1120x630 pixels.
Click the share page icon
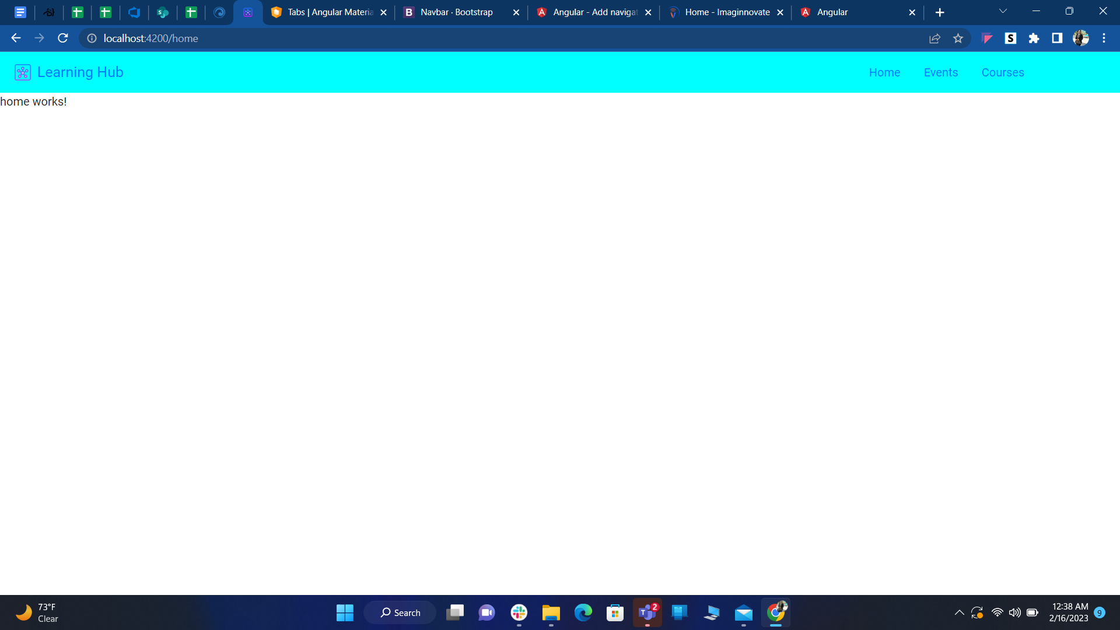point(935,38)
